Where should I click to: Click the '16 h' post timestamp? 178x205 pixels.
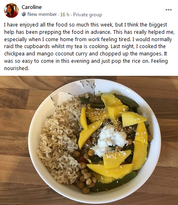(x=65, y=14)
